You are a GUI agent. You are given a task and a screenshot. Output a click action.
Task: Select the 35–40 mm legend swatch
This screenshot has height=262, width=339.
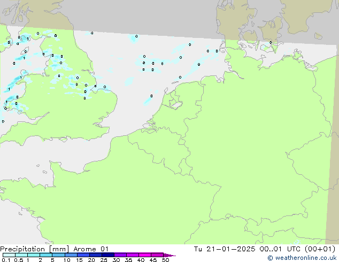click(133, 255)
